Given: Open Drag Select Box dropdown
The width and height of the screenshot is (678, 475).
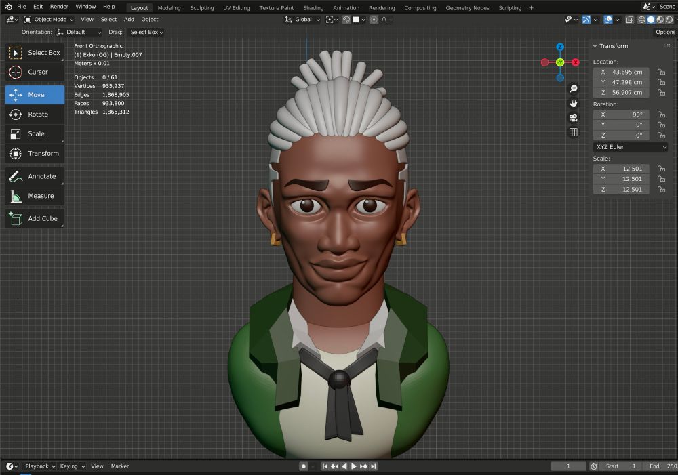Looking at the screenshot, I should 146,32.
